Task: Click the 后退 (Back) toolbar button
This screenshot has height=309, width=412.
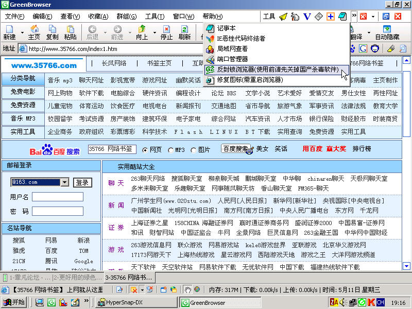Action: coord(92,32)
